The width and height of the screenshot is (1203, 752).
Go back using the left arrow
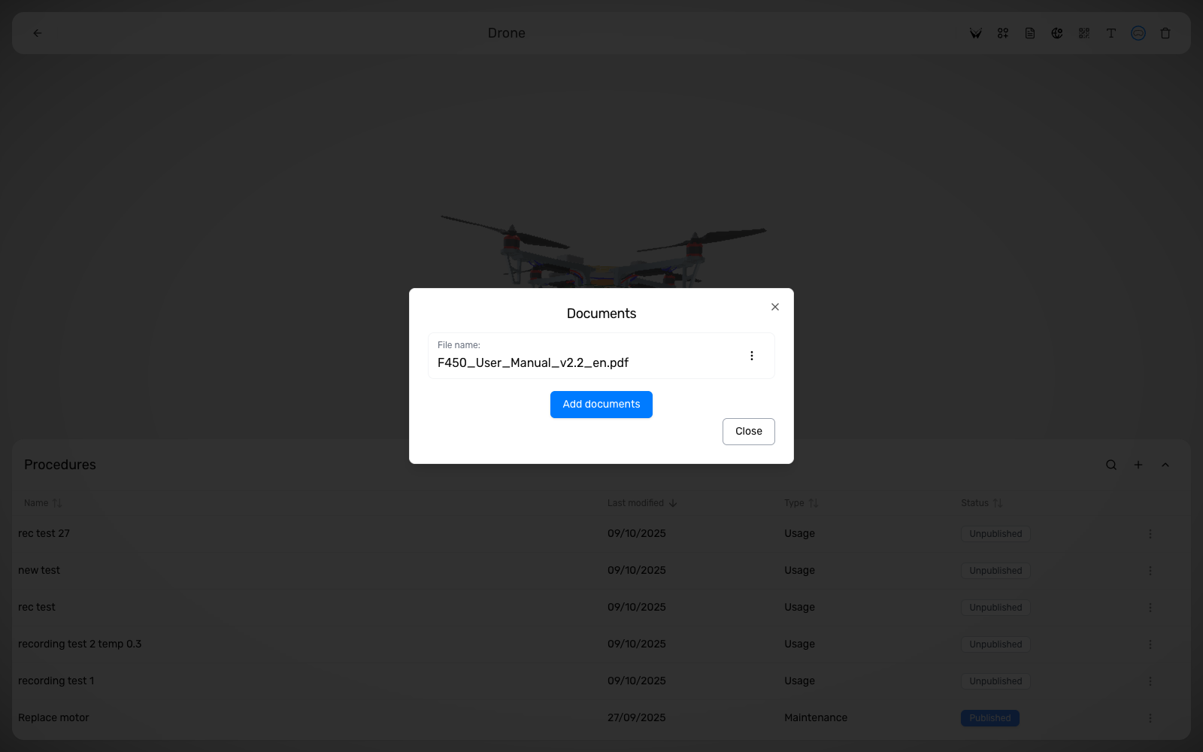38,33
